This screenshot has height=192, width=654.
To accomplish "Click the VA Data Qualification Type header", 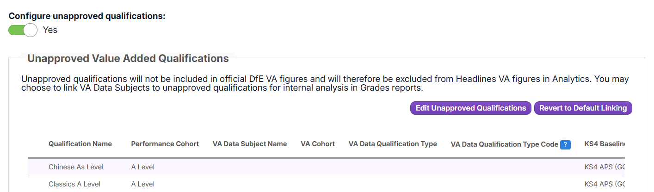I will [392, 144].
